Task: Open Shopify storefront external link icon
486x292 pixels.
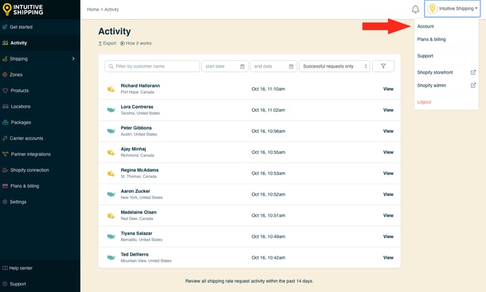Action: coord(473,72)
